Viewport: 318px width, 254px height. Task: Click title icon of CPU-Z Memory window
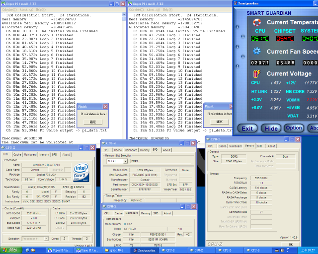click(x=208, y=139)
